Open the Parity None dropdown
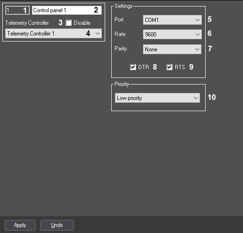 172,49
